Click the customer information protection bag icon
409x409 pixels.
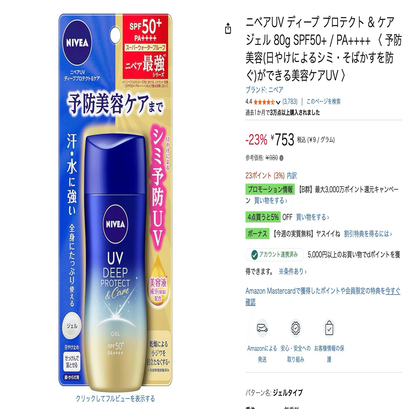329,328
